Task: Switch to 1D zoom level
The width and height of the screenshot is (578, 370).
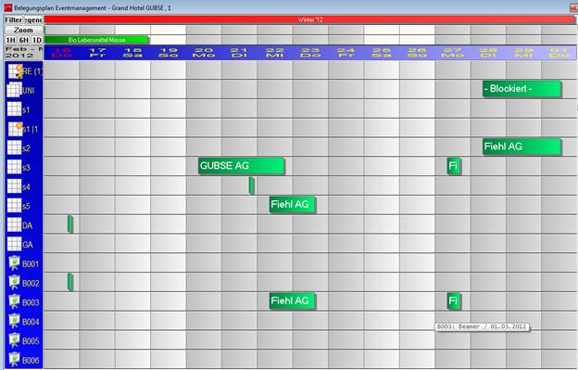Action: click(36, 40)
